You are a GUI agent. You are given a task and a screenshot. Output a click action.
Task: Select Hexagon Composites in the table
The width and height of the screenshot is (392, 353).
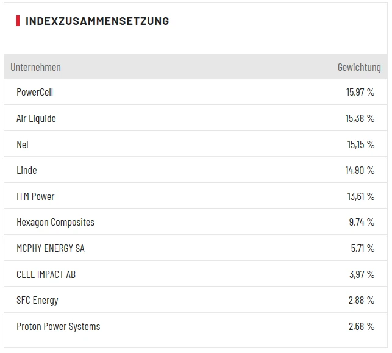(x=55, y=222)
